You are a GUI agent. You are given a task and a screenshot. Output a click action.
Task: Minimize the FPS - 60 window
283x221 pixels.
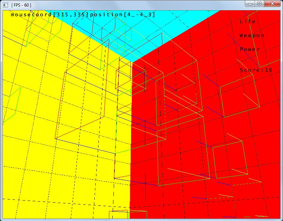point(250,3)
